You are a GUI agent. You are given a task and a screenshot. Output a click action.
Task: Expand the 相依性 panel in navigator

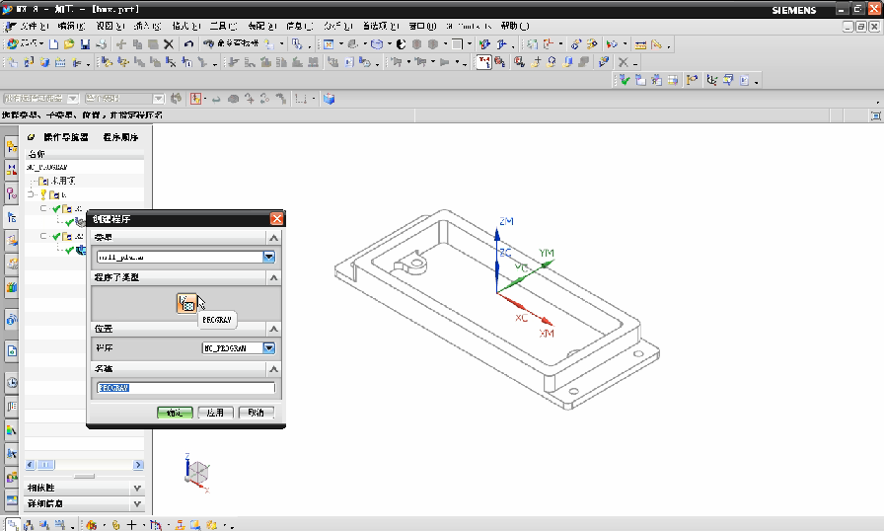point(137,489)
